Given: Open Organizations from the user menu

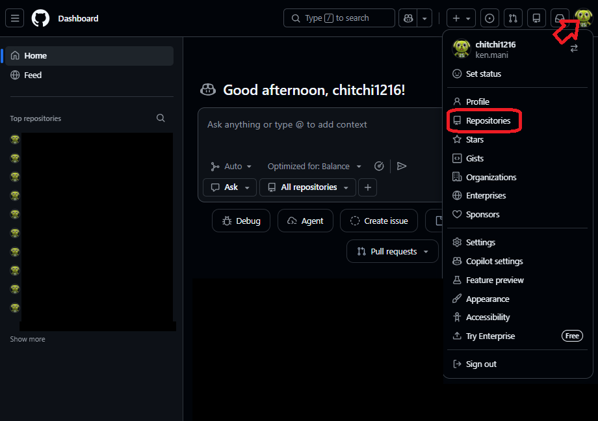Looking at the screenshot, I should [x=517, y=177].
